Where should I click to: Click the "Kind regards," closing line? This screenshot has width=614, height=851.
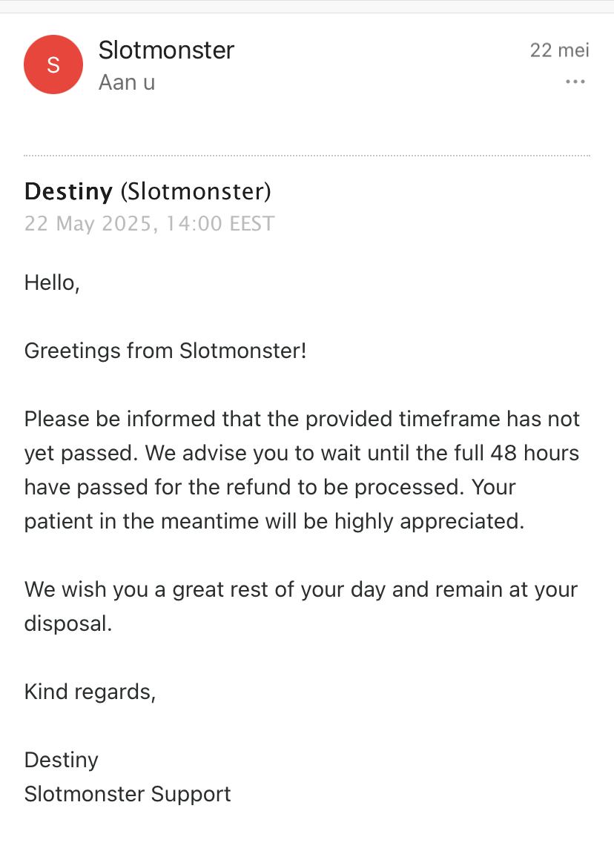90,692
